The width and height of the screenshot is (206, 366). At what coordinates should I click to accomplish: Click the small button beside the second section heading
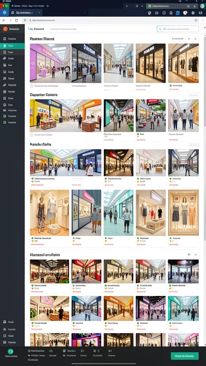coord(193,95)
